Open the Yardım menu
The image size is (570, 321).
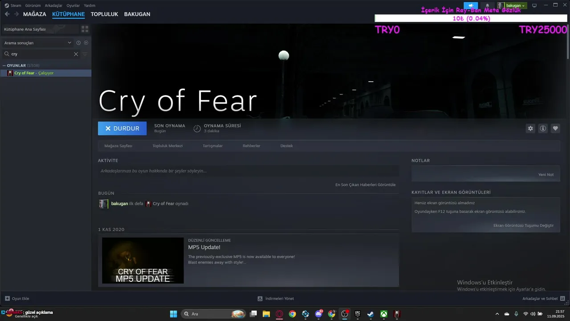click(x=90, y=5)
